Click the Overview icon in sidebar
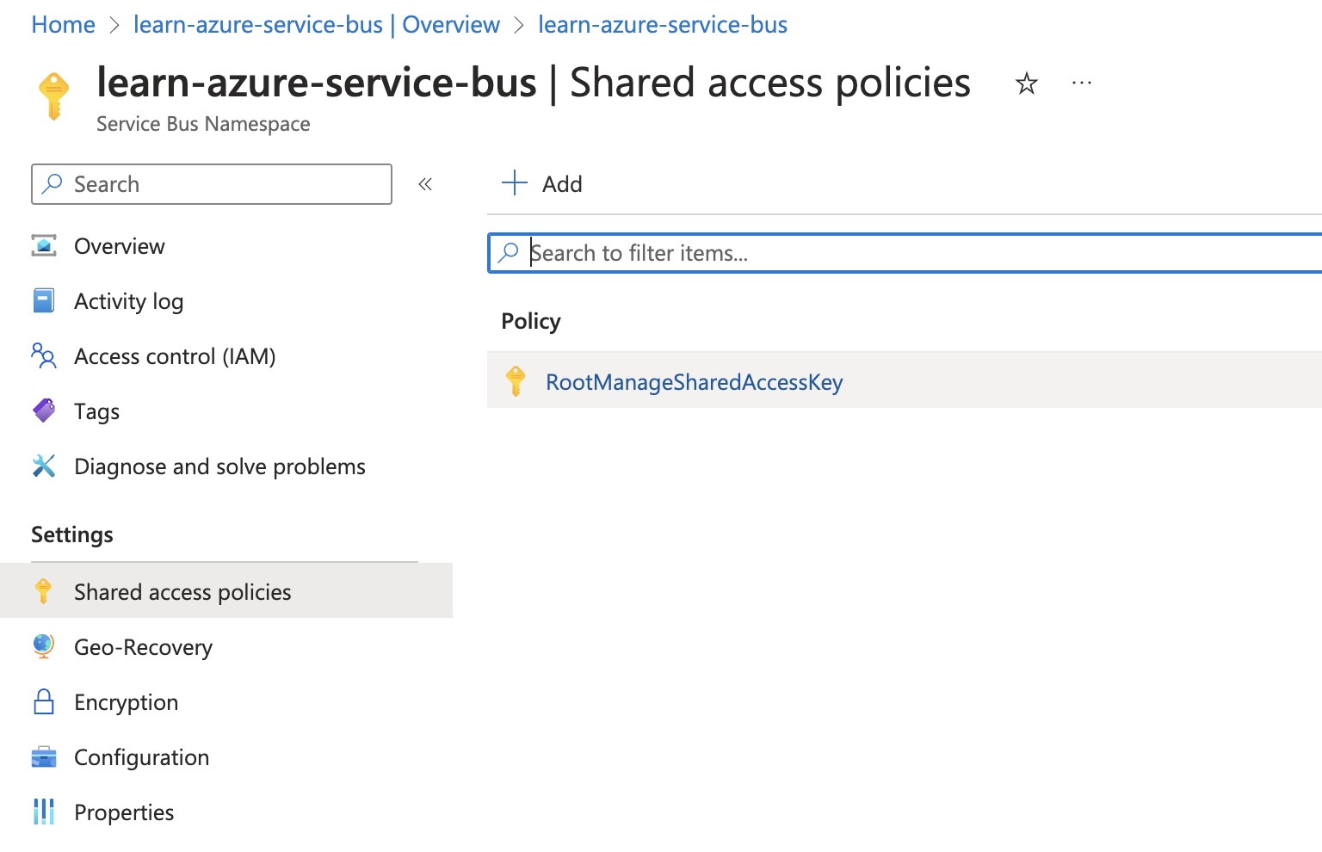 [44, 246]
